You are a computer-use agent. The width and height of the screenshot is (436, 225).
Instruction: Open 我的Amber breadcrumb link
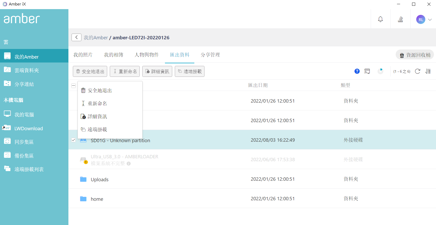(96, 37)
